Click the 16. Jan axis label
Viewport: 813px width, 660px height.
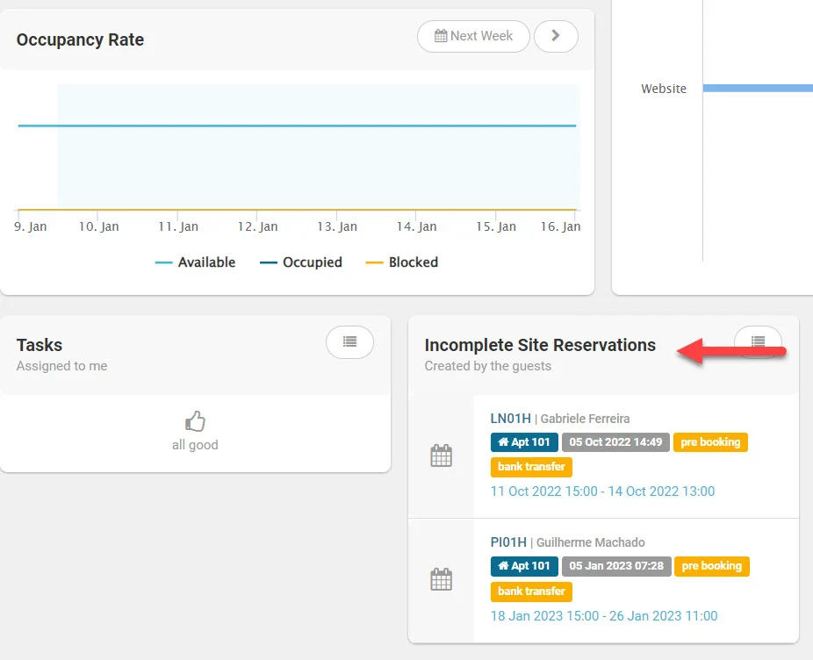point(560,226)
